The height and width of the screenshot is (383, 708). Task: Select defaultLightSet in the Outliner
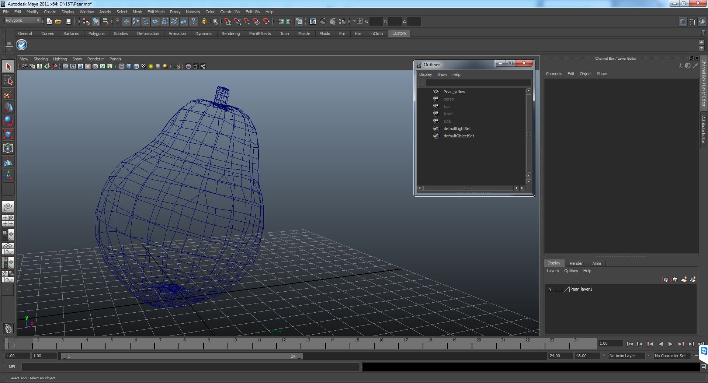click(x=457, y=129)
